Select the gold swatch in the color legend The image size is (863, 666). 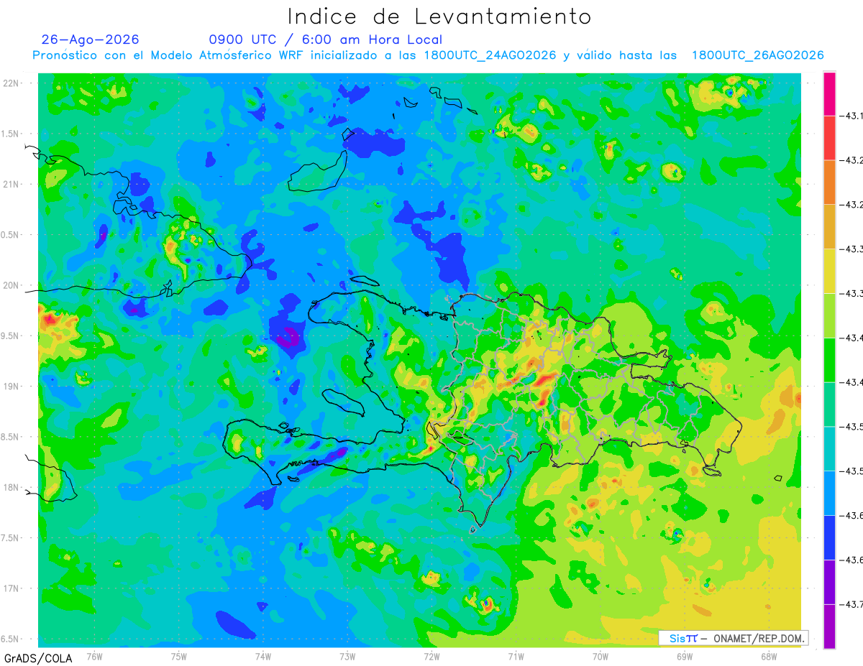(829, 226)
